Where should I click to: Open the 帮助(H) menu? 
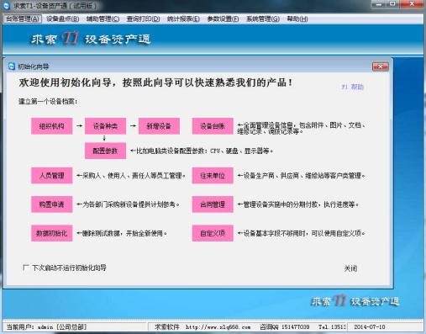(297, 19)
